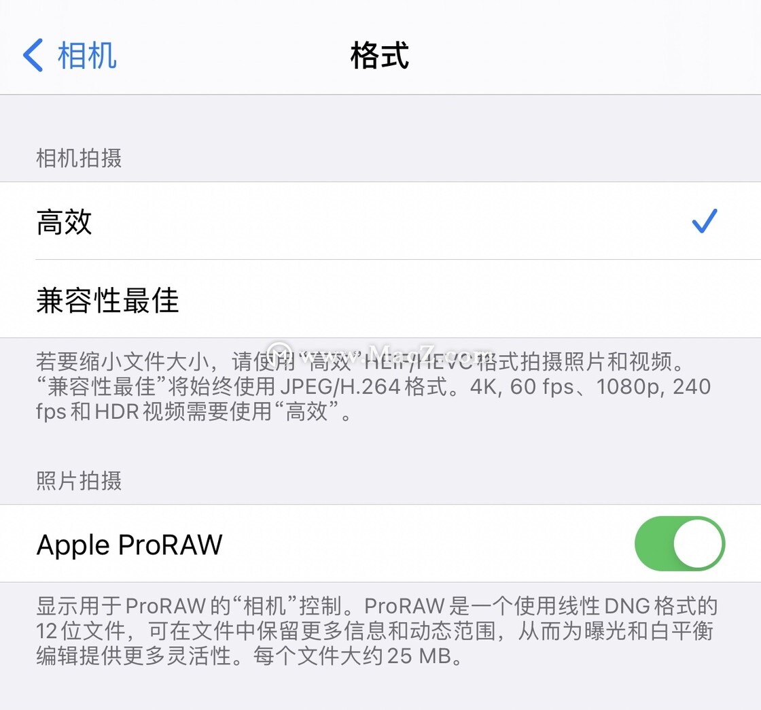Toggle the Apple ProRAW switch
The image size is (761, 710).
(679, 543)
